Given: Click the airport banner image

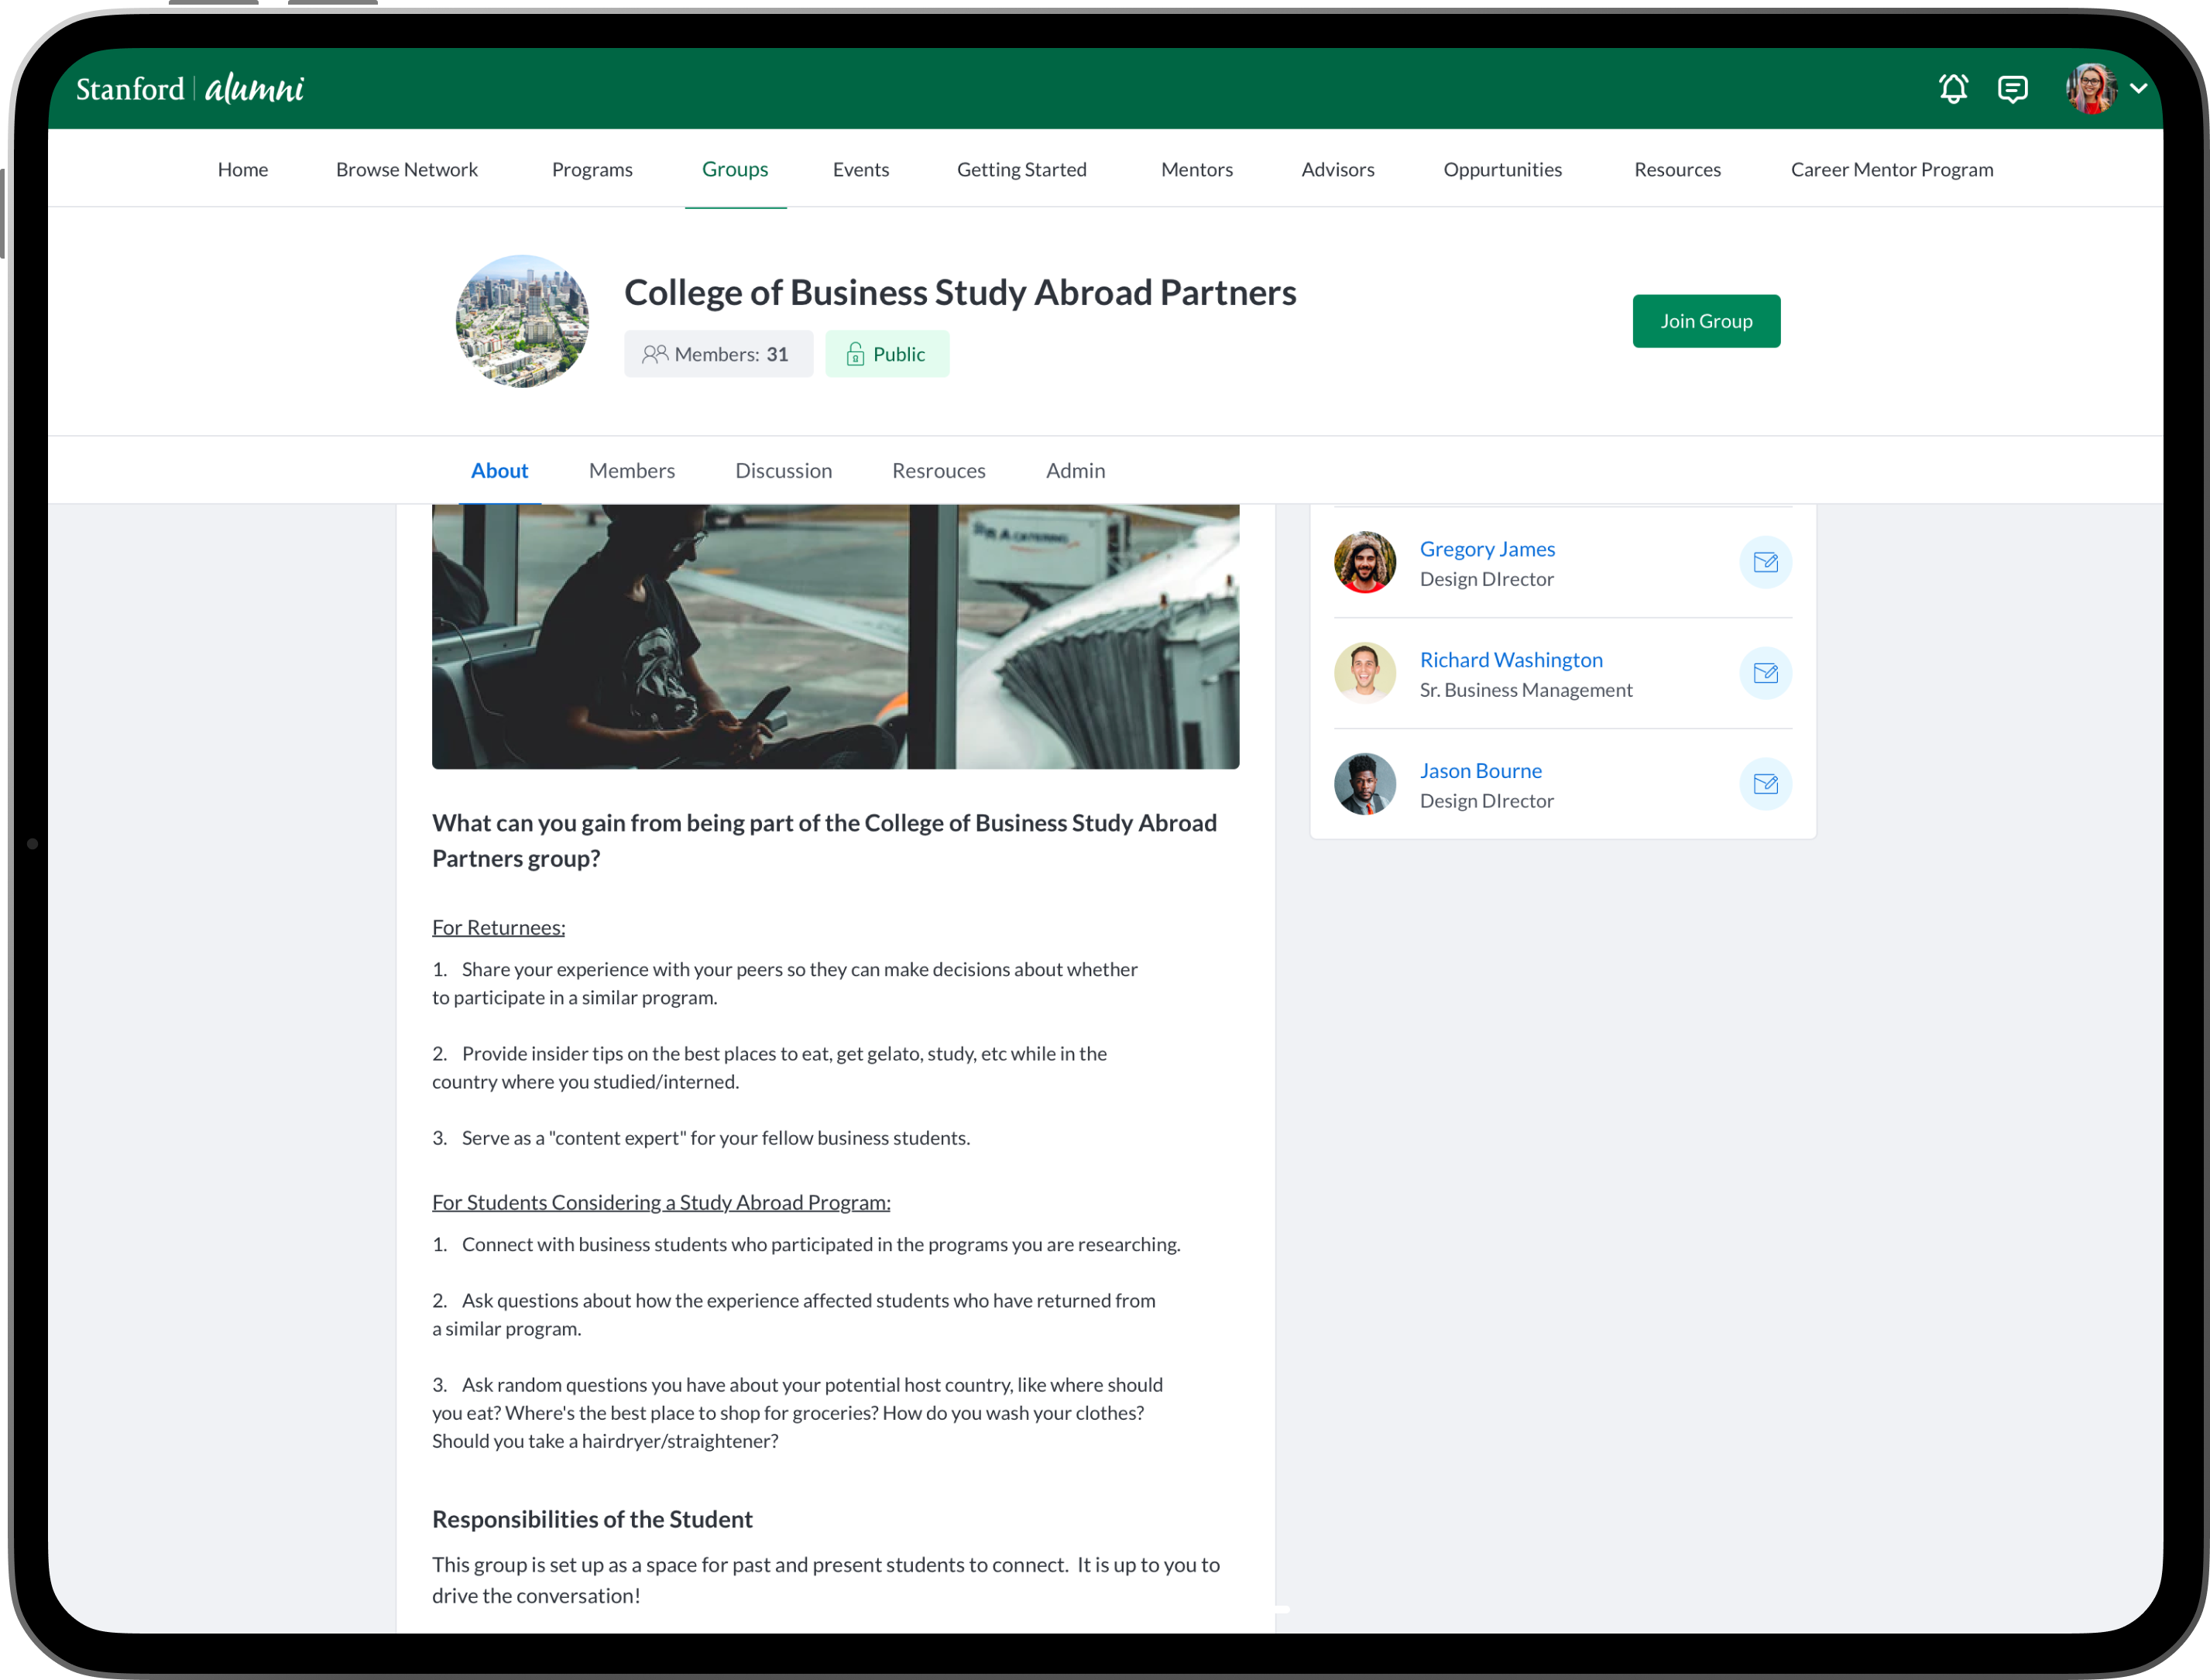Looking at the screenshot, I should click(x=835, y=636).
